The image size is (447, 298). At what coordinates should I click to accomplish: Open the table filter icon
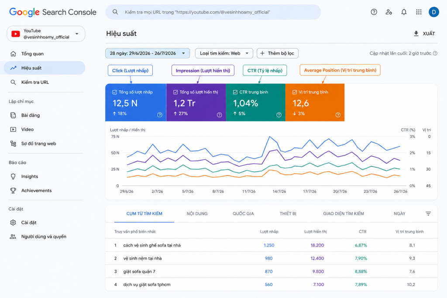(428, 213)
